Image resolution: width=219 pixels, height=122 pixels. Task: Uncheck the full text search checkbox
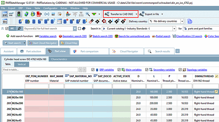click(7, 29)
